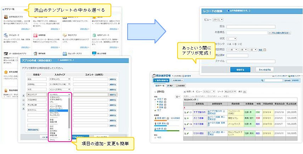The height and width of the screenshot is (154, 303).
Task: Open the day dropdown for the visit date
Action: click(253, 50)
